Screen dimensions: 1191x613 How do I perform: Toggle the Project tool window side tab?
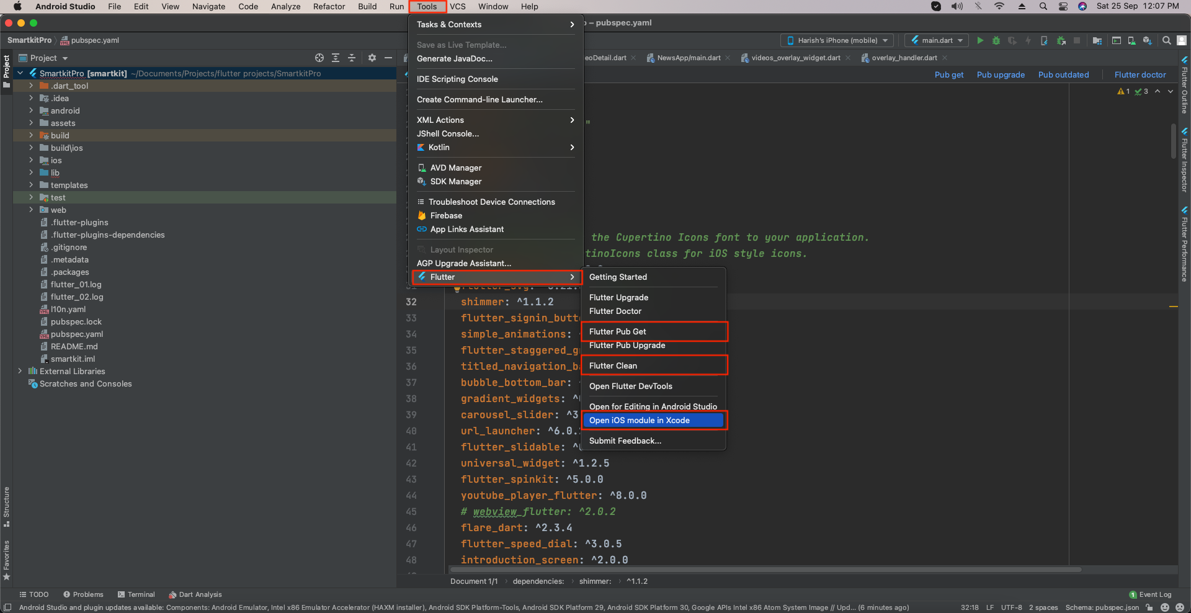(x=7, y=70)
